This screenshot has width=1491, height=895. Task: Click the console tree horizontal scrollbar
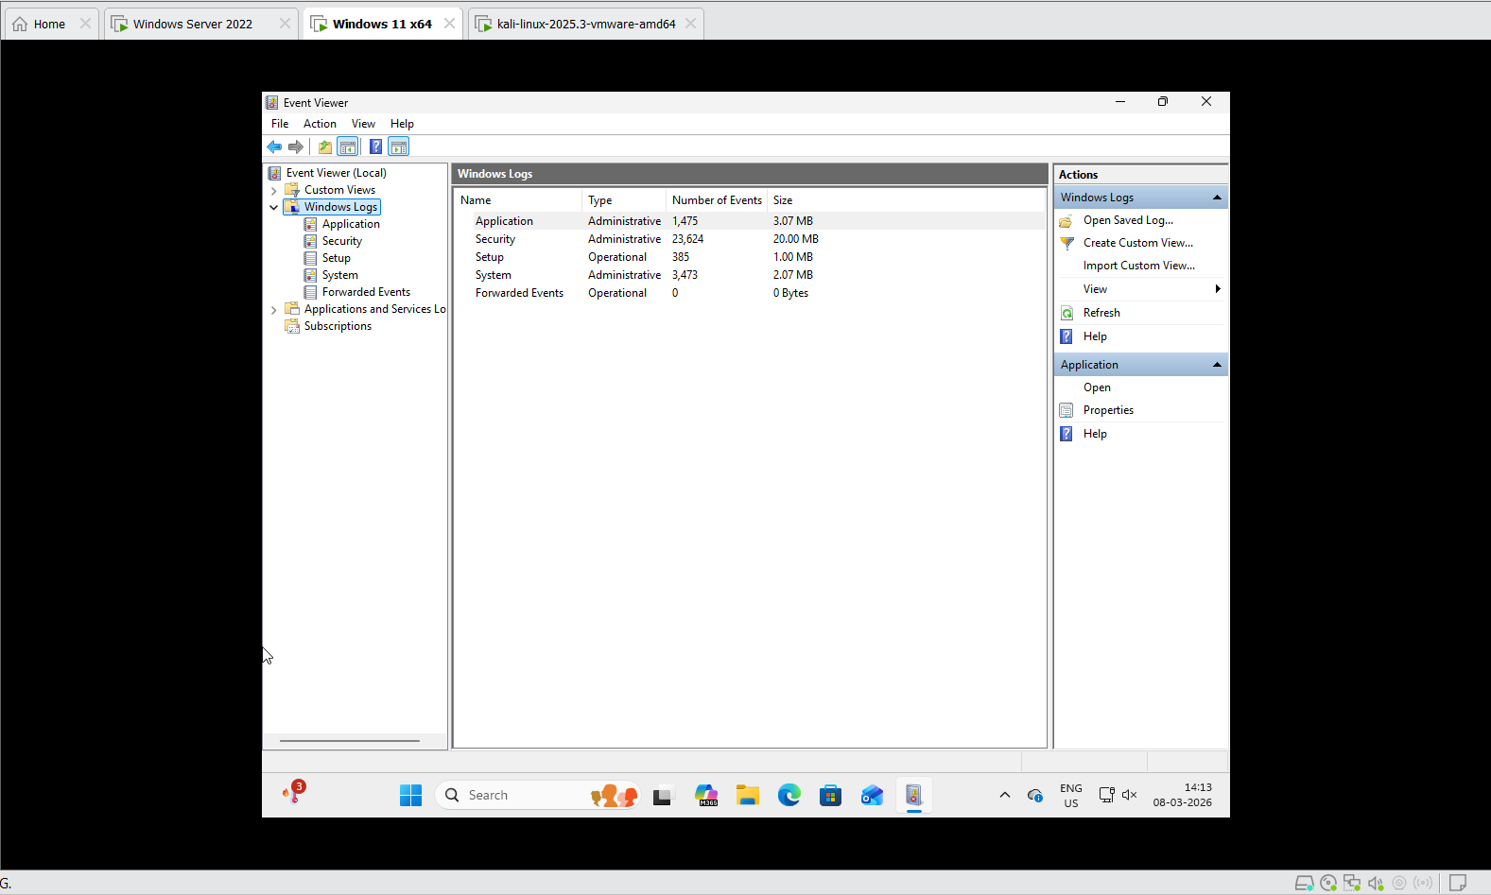tap(350, 741)
